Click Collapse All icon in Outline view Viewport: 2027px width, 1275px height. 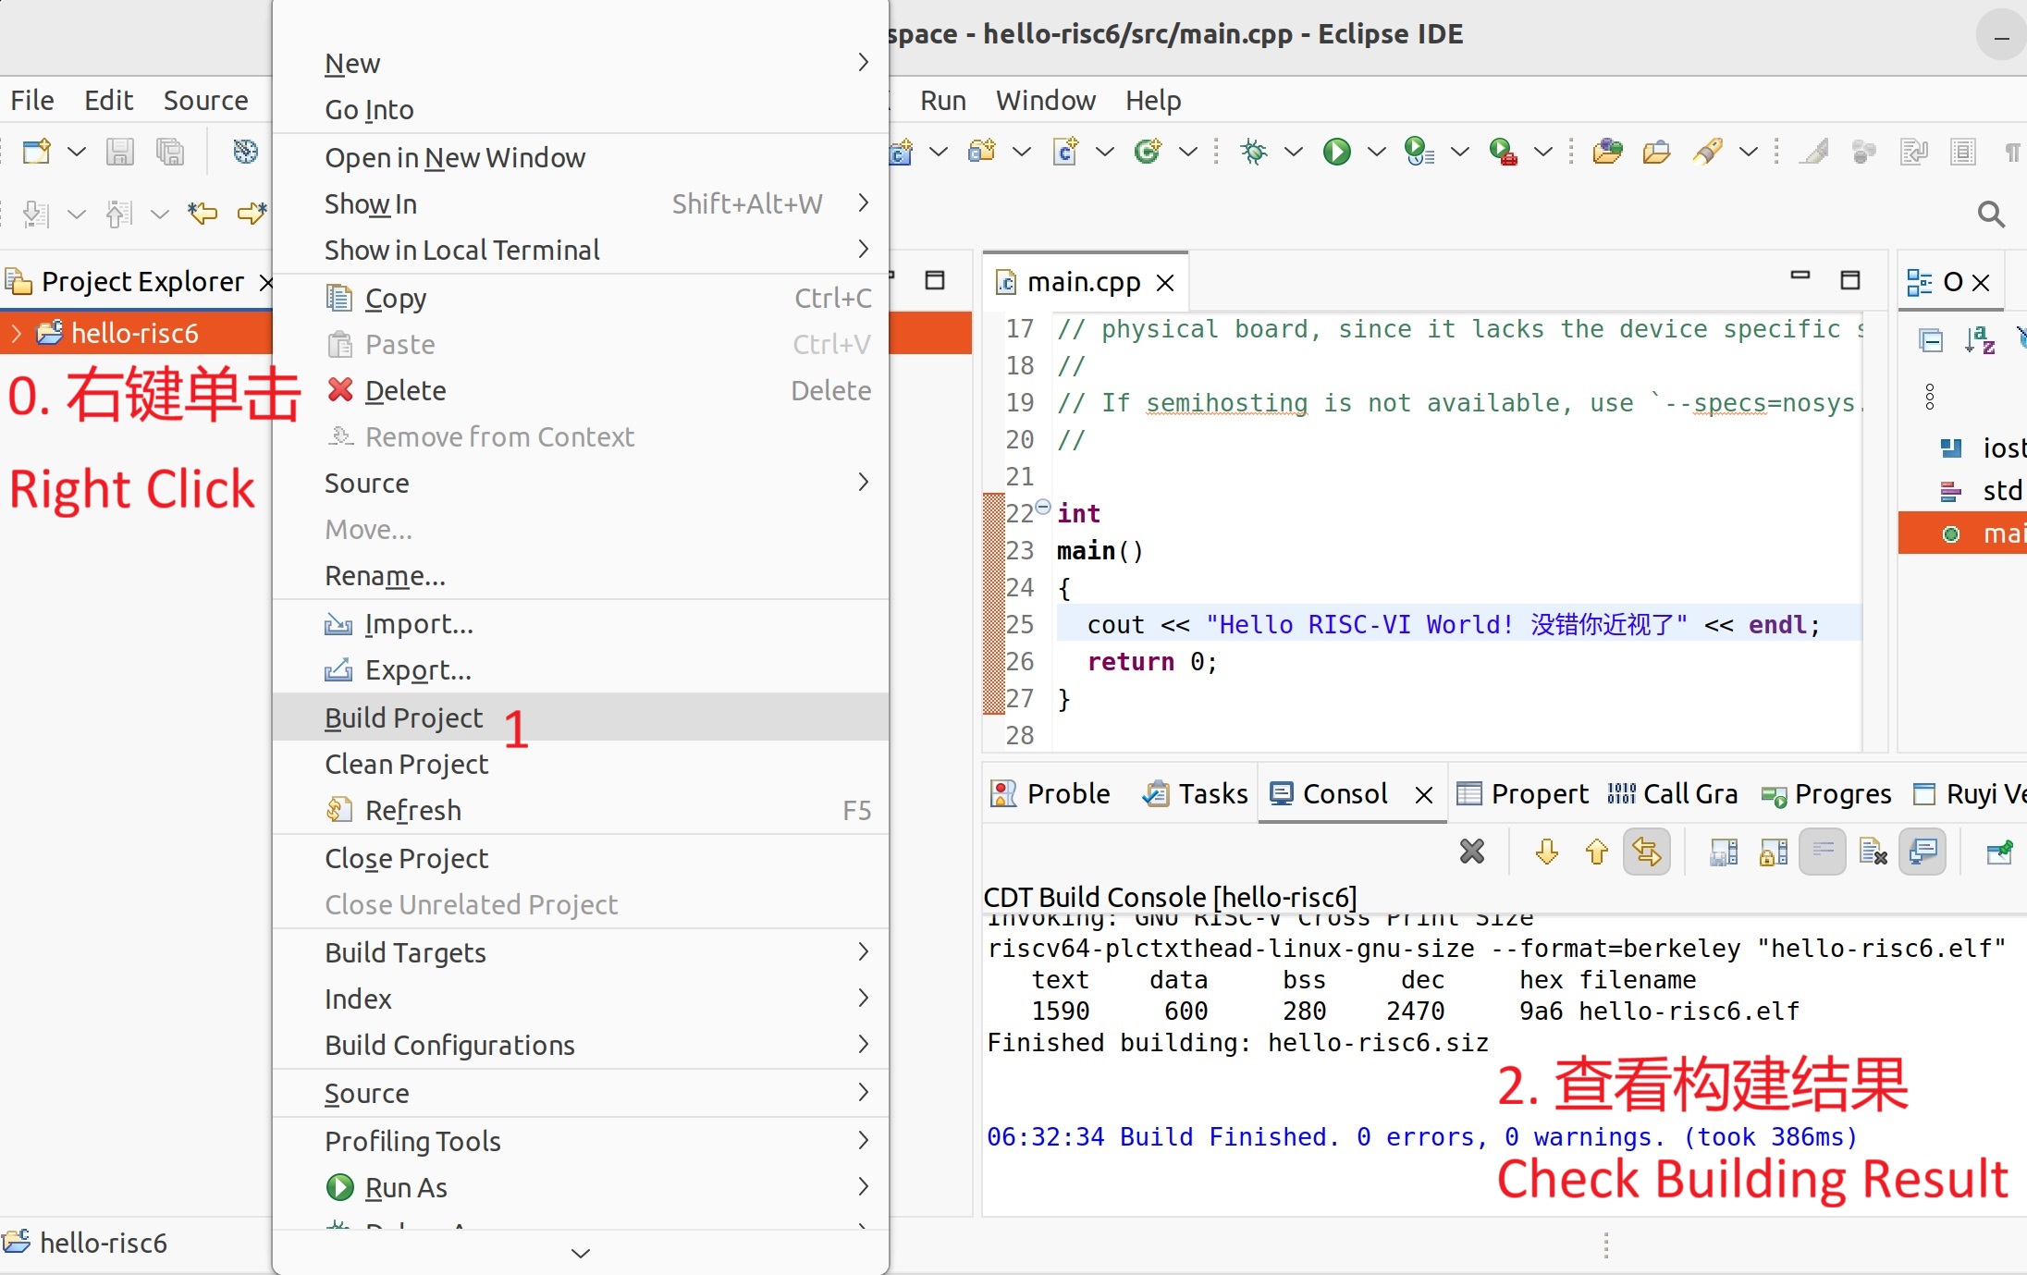point(1931,341)
